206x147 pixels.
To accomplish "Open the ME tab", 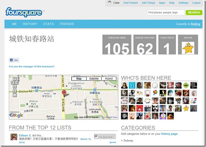I will point(15,24).
